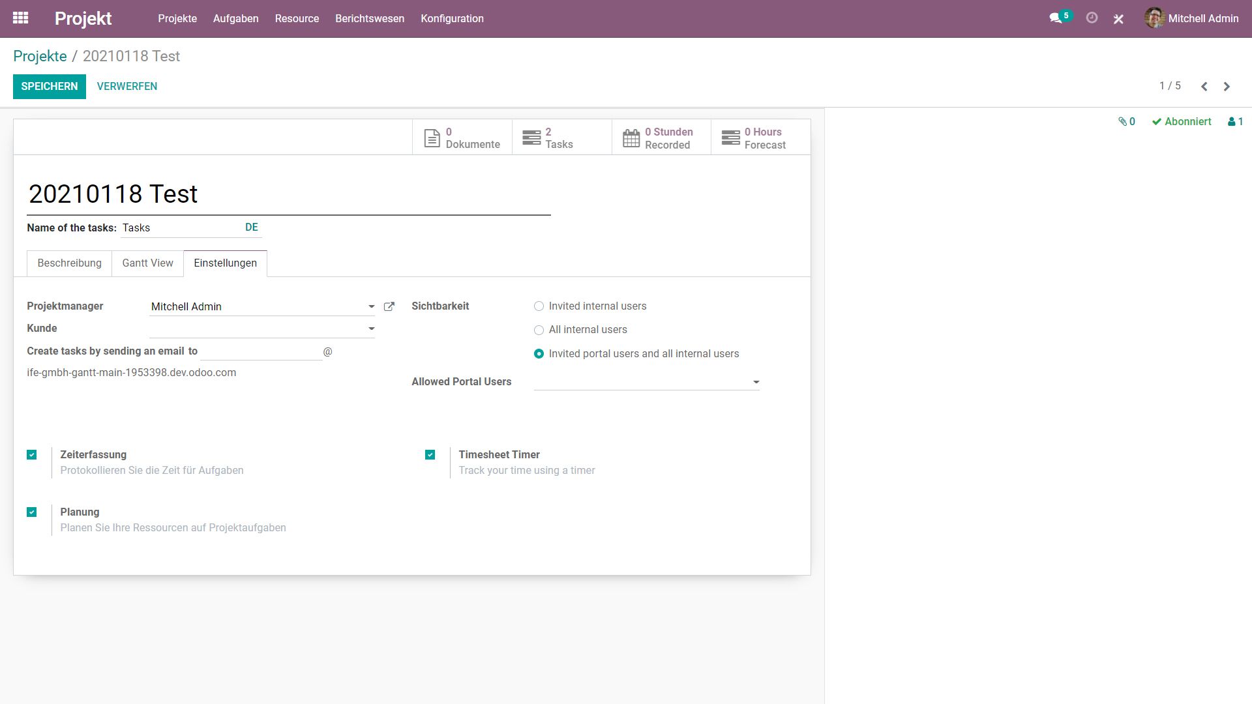
Task: Click the email alias input field
Action: click(x=261, y=351)
